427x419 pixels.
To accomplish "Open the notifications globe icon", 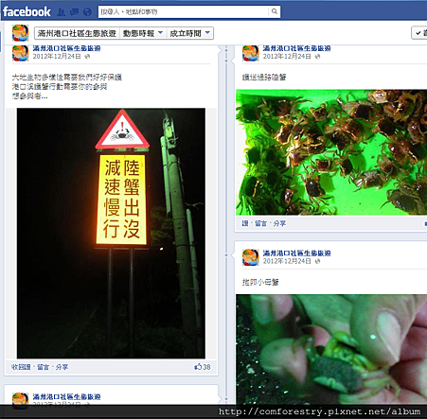I will (87, 12).
